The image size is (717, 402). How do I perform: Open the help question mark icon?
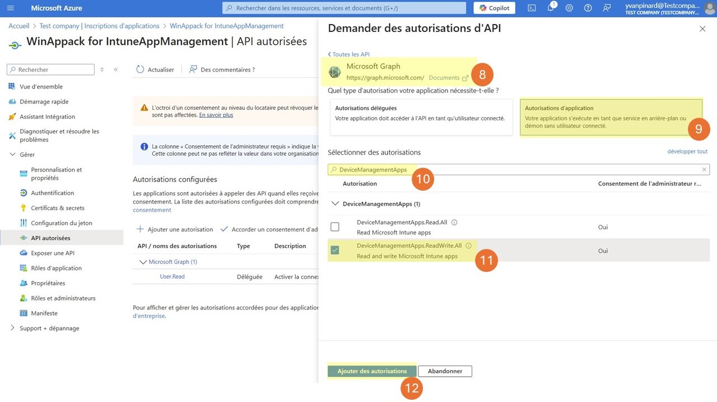[x=587, y=8]
